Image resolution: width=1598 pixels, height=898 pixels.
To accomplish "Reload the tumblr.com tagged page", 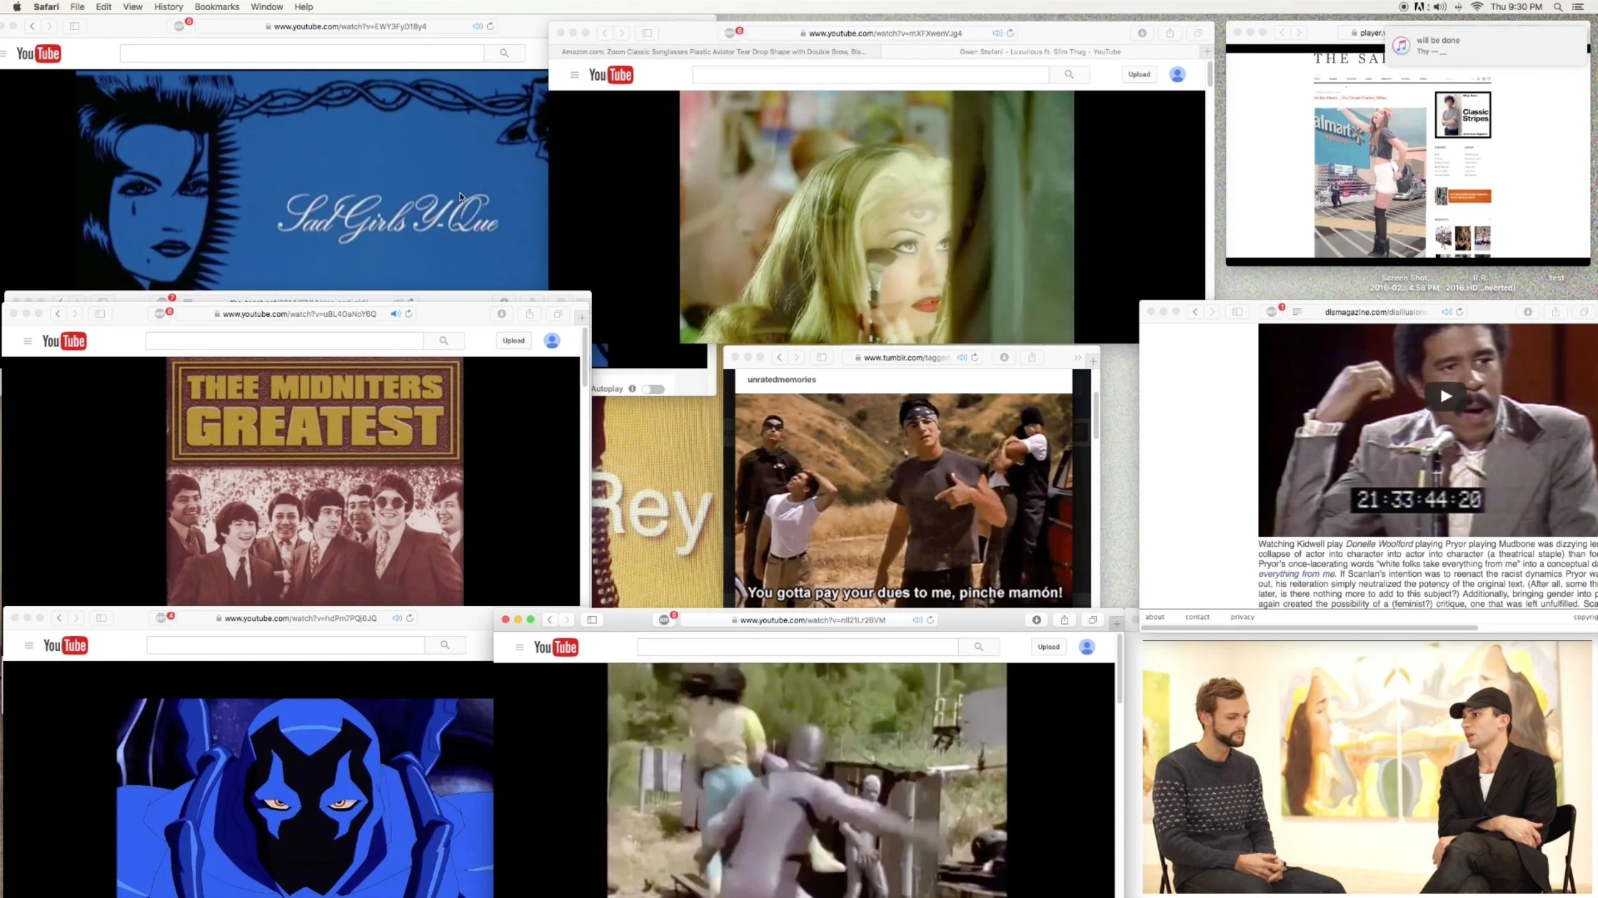I will tap(975, 358).
